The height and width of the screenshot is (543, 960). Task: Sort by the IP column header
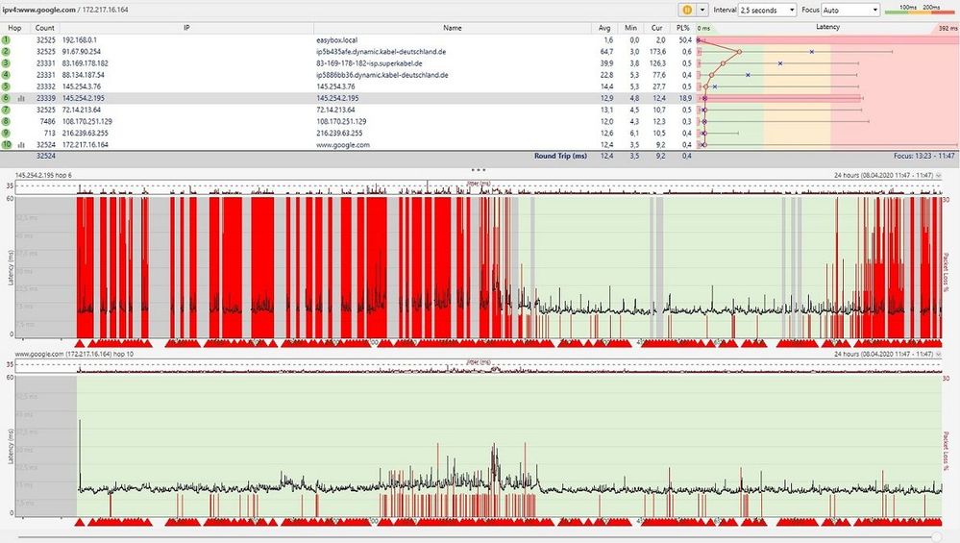186,28
